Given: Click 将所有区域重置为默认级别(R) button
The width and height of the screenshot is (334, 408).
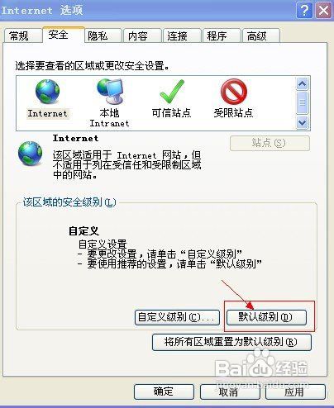Looking at the screenshot, I should (231, 342).
